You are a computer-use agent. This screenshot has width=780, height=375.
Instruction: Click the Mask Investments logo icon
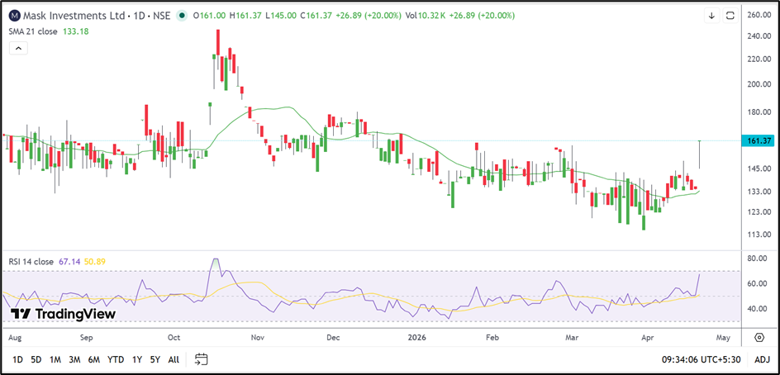click(x=14, y=15)
